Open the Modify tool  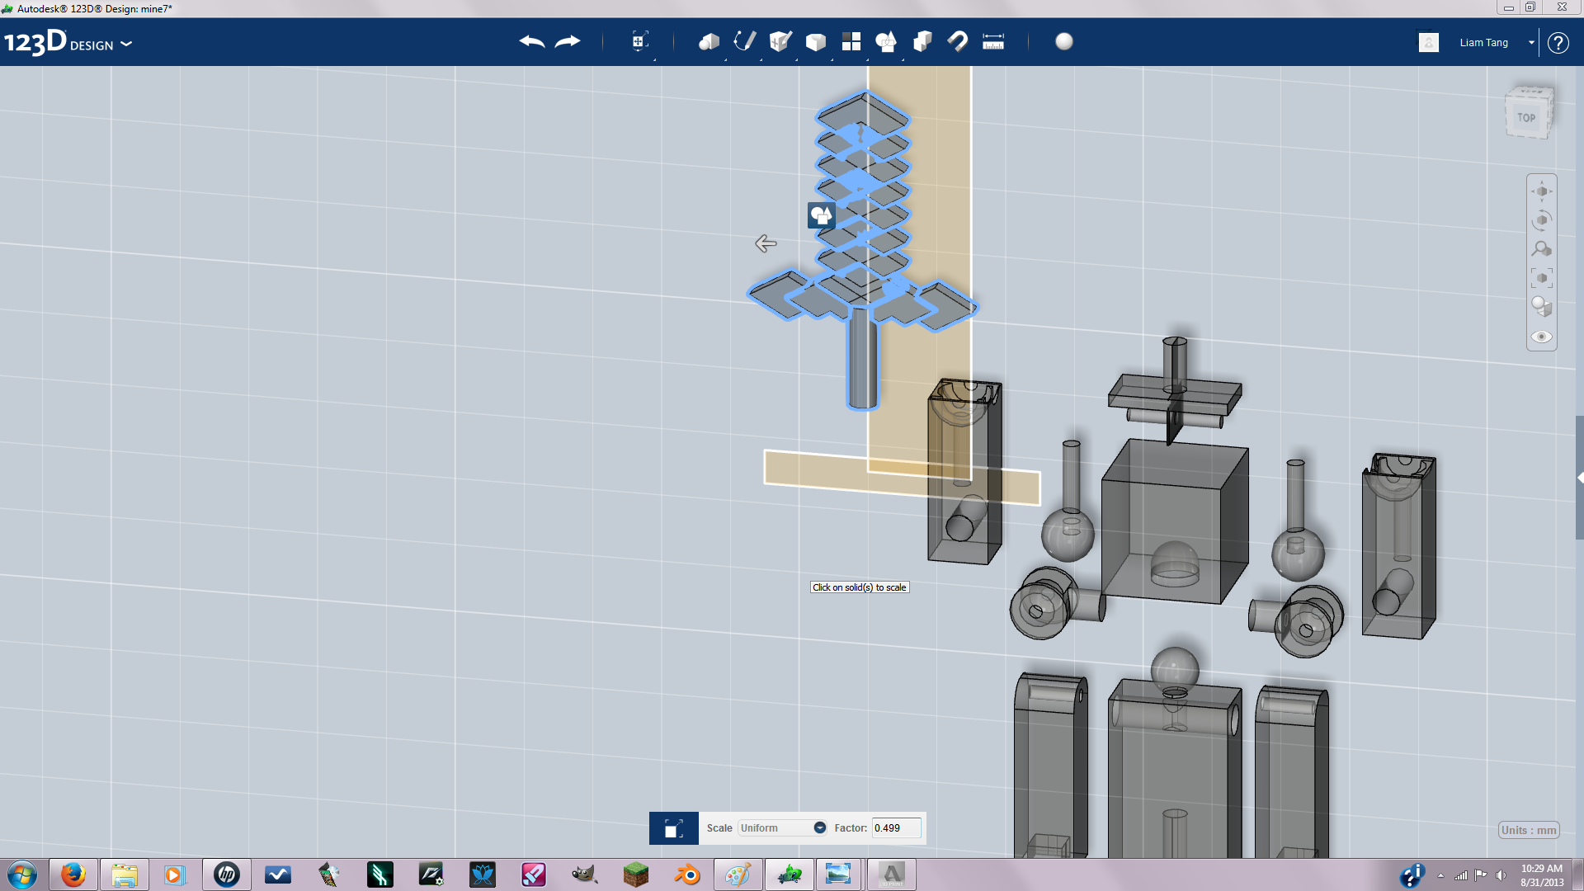(815, 41)
